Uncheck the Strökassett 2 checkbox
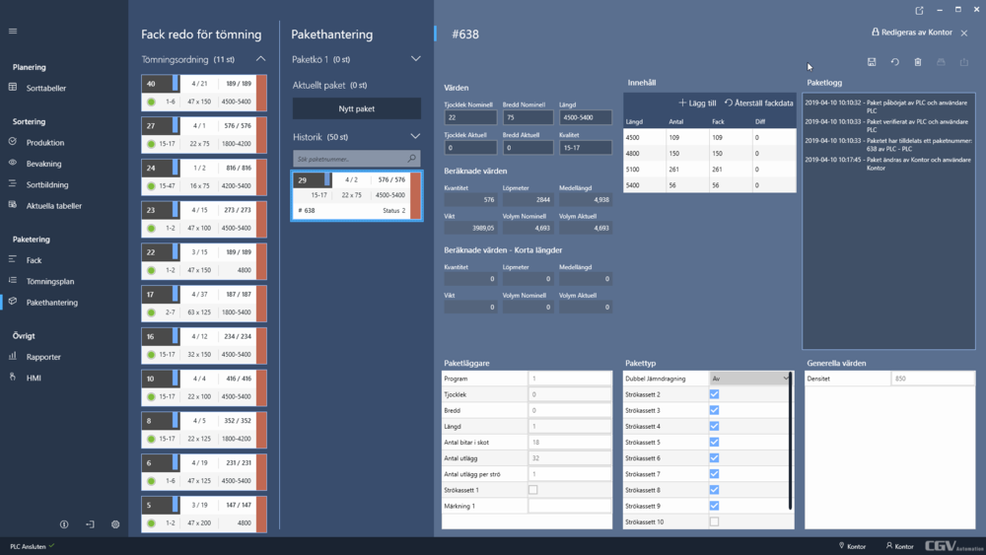The width and height of the screenshot is (986, 555). (x=714, y=394)
